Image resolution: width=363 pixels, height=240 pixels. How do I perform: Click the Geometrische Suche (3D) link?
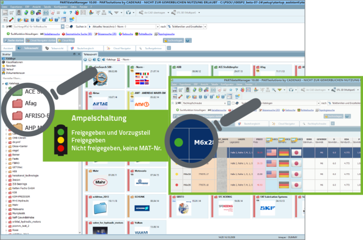78,34
